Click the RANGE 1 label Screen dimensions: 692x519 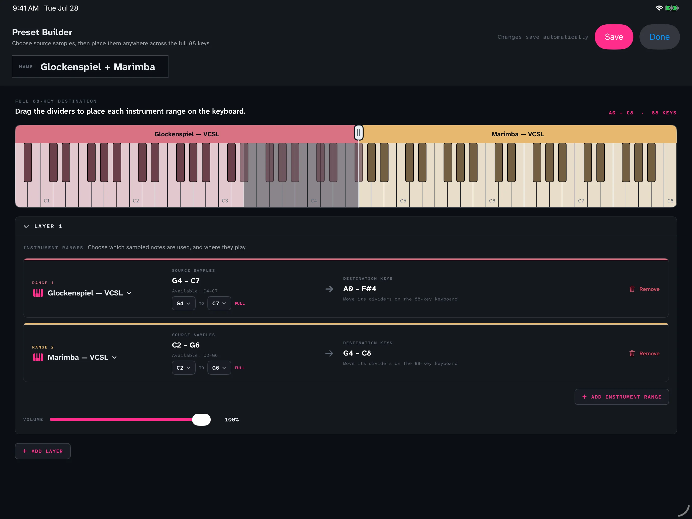click(43, 283)
